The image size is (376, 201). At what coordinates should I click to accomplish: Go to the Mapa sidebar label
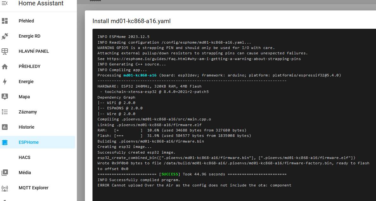click(x=24, y=97)
